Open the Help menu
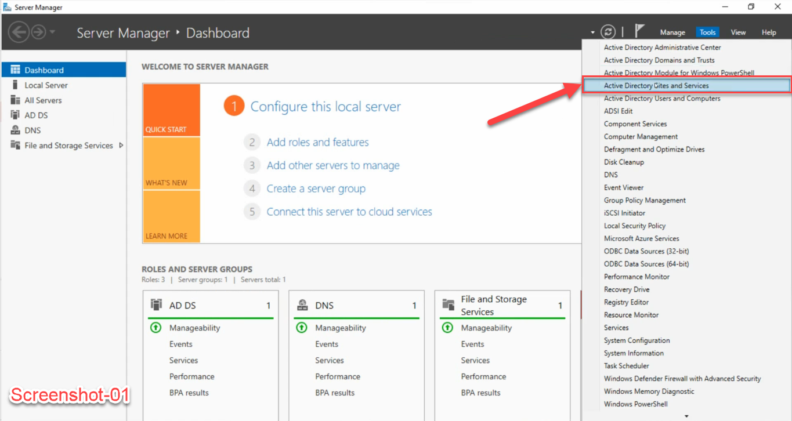This screenshot has width=792, height=421. pyautogui.click(x=769, y=32)
